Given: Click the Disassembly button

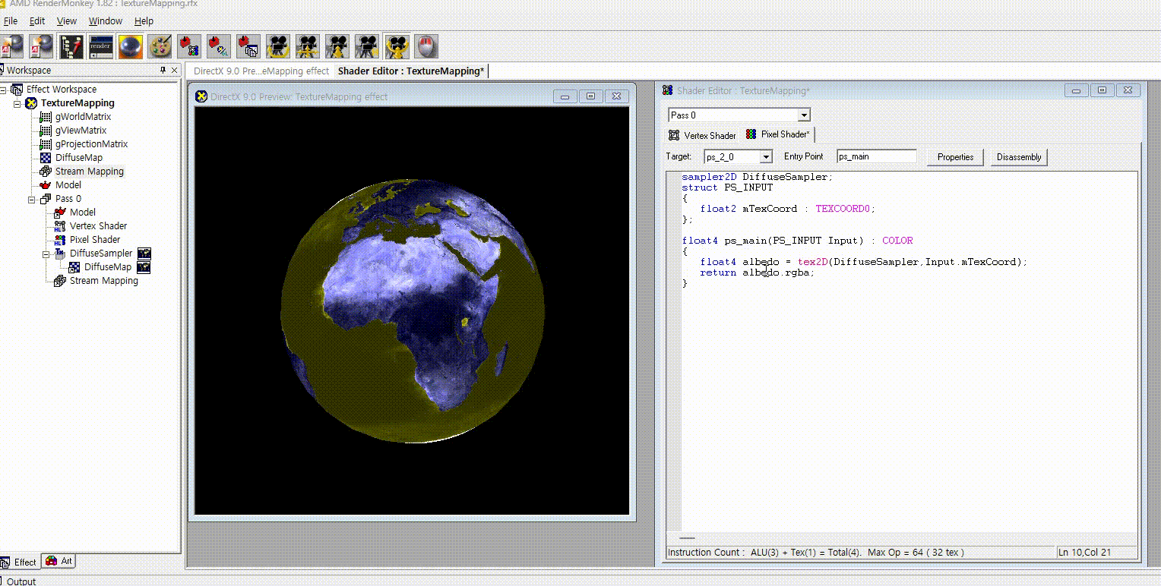Looking at the screenshot, I should 1019,157.
